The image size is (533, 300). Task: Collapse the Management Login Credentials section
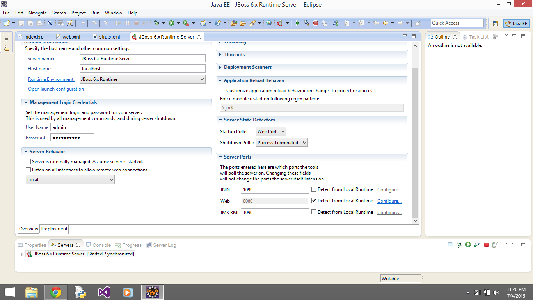(26, 102)
